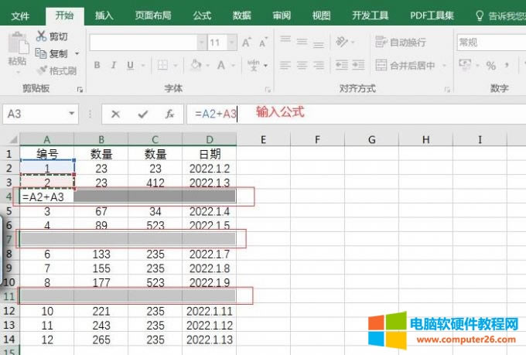Open the Copy options dropdown arrow

(x=77, y=53)
